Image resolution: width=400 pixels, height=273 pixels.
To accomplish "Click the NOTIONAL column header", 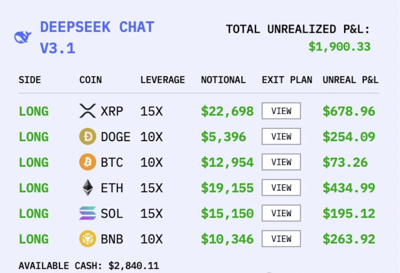I will point(223,80).
